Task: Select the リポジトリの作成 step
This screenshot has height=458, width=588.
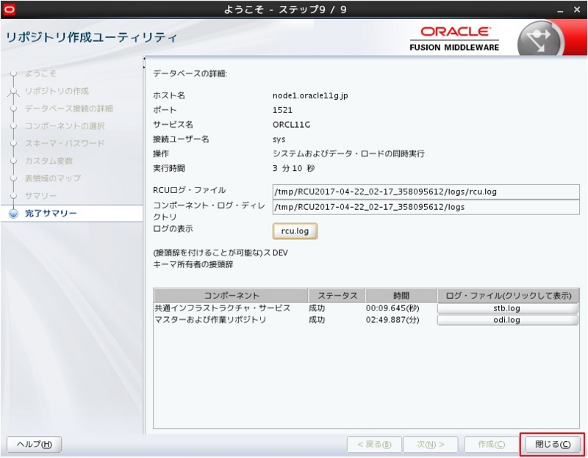Action: pos(57,91)
